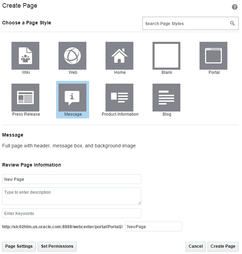Click the portal URL prefix text

point(62,227)
